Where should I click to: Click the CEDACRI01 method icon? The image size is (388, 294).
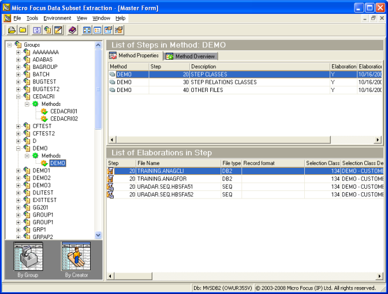click(x=44, y=111)
